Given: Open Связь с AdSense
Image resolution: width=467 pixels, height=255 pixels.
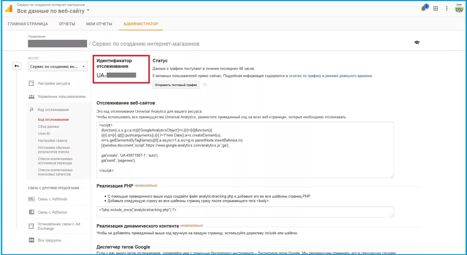Looking at the screenshot, I should point(52,212).
